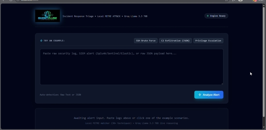
Task: Click the green Engine Ready status dot
Action: [208, 16]
